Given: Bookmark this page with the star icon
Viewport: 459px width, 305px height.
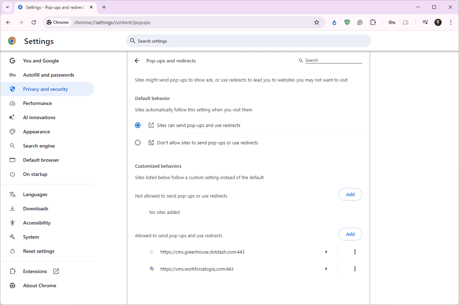Looking at the screenshot, I should (x=316, y=22).
